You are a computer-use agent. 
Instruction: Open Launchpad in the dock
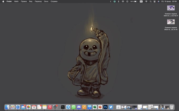13,107
